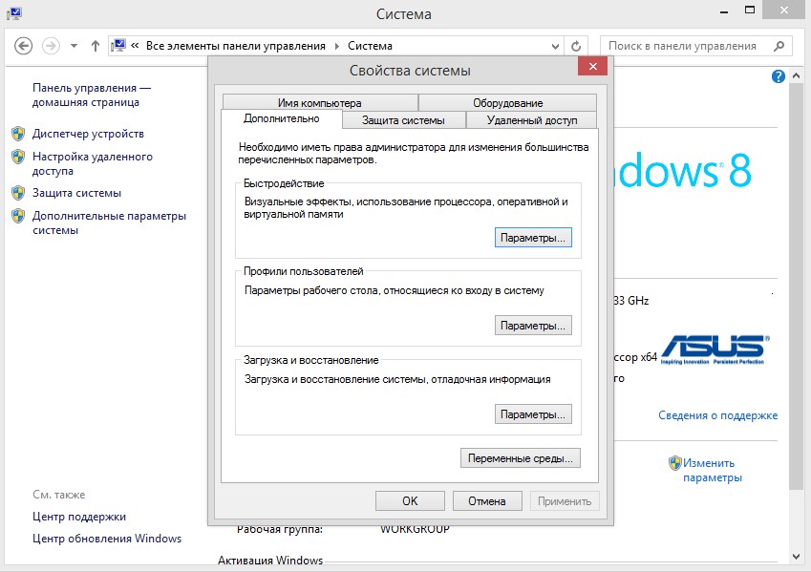Click the refresh button next to the address bar
The image size is (811, 572).
click(x=576, y=46)
